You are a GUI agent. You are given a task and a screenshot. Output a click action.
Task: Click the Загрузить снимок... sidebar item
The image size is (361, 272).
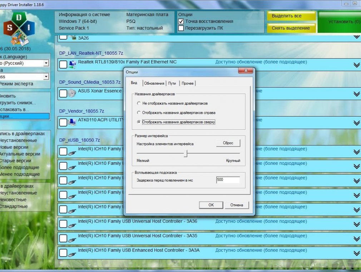click(18, 103)
